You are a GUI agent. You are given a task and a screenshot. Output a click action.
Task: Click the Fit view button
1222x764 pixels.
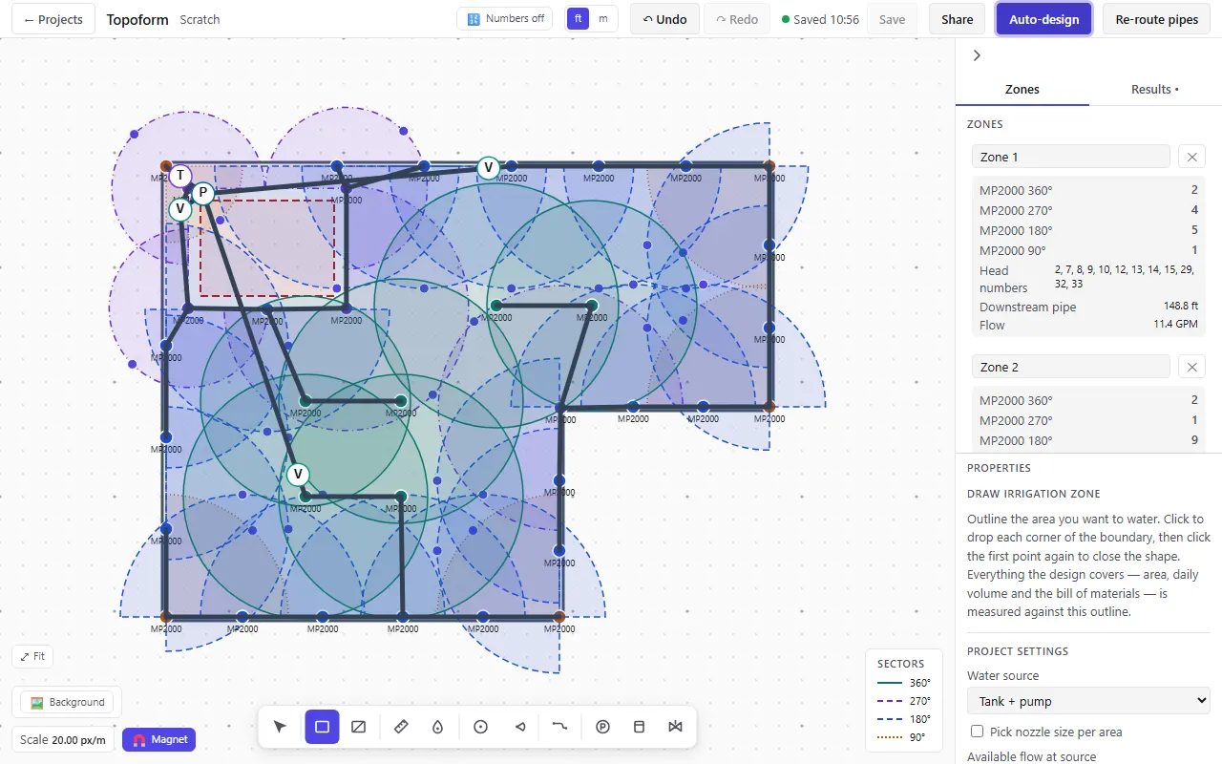click(x=32, y=657)
